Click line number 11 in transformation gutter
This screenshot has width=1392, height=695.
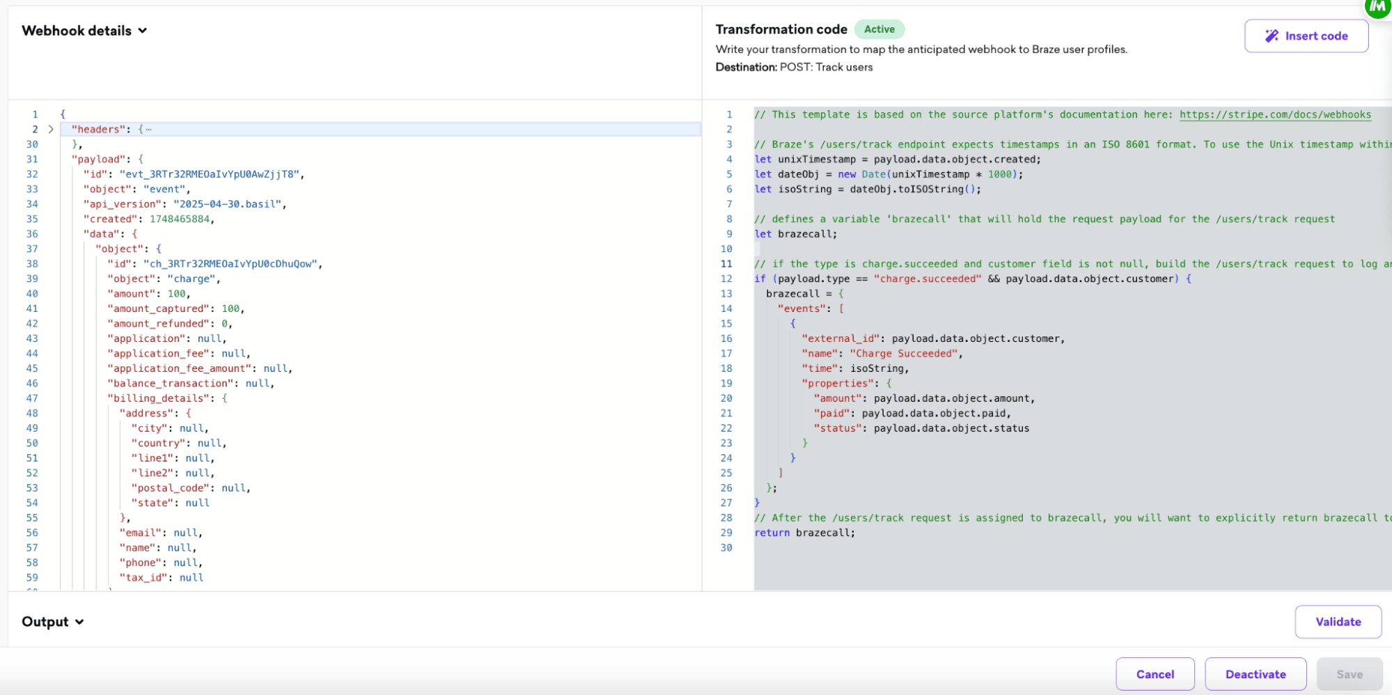[x=726, y=264]
